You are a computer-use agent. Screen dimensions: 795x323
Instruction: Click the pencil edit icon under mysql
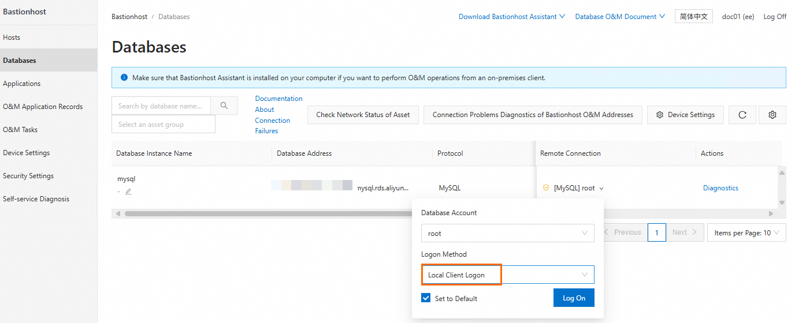[x=128, y=191]
